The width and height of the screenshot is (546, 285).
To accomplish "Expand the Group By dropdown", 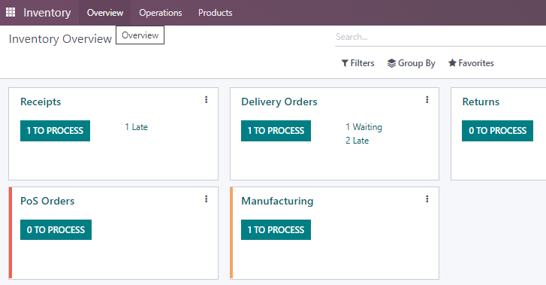I will [412, 63].
